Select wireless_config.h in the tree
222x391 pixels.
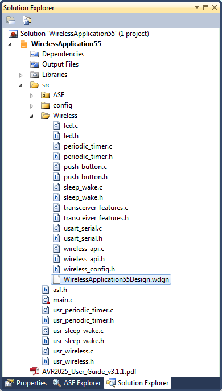(x=89, y=269)
